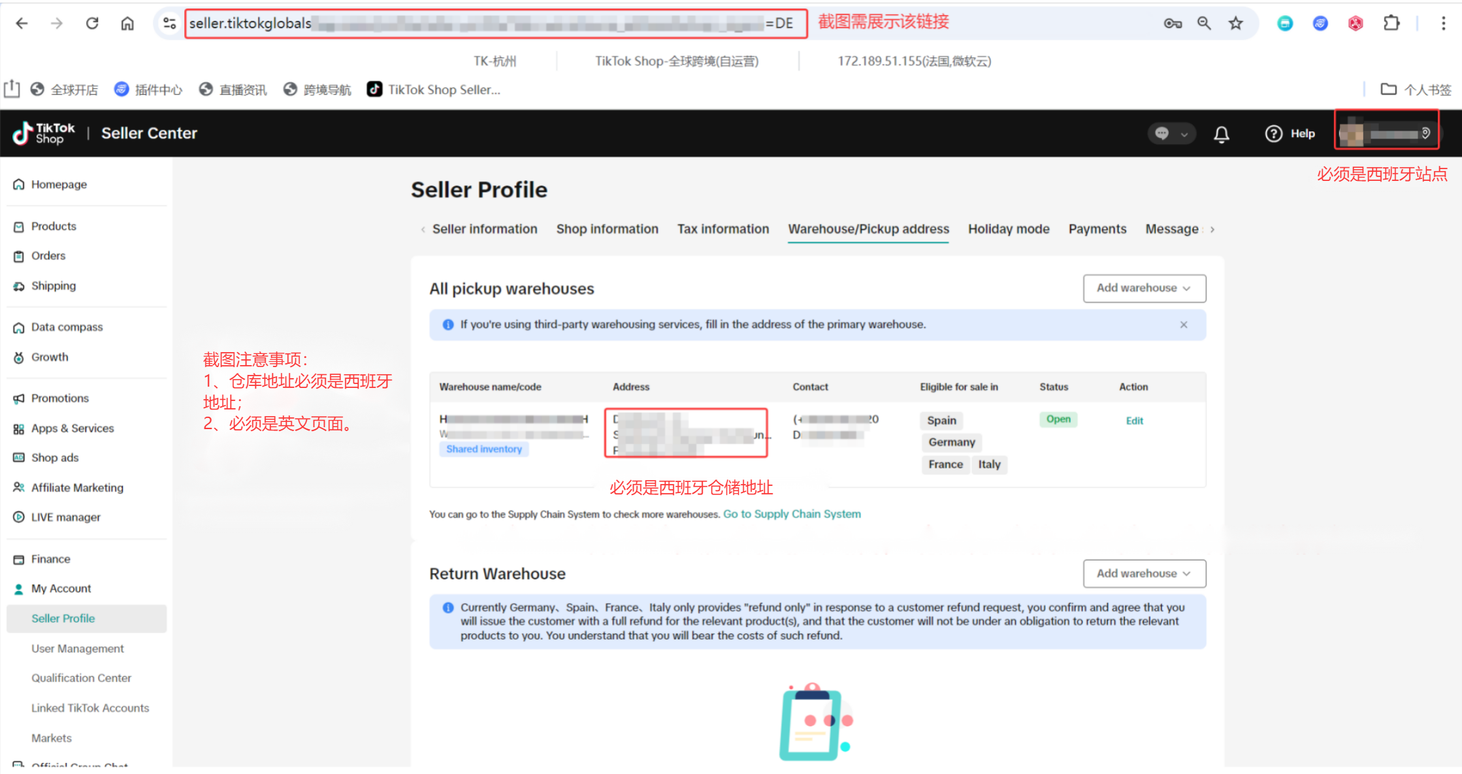Open Markets in the sidebar

52,738
